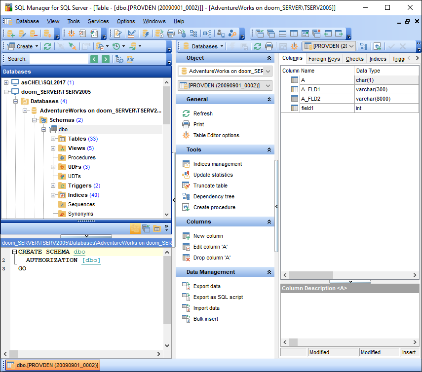The width and height of the screenshot is (422, 372).
Task: Open the PROVDEN table dropdown in Object panel
Action: (268, 85)
